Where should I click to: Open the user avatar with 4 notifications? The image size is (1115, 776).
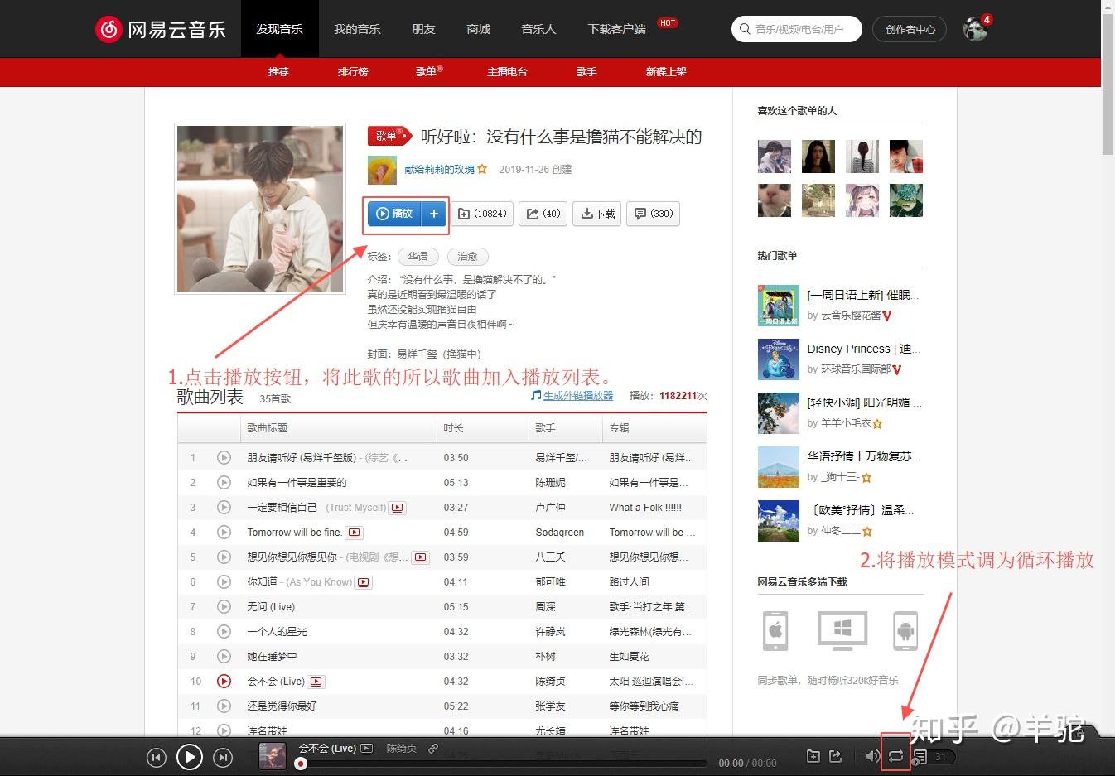[976, 28]
